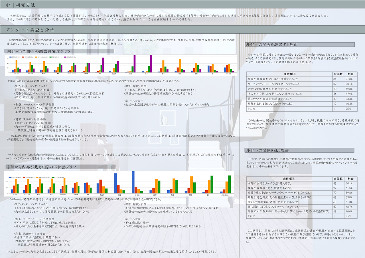Click the purple 寝室 bar in top chart
Image resolution: width=365 pixels, height=258 pixels.
(103, 65)
